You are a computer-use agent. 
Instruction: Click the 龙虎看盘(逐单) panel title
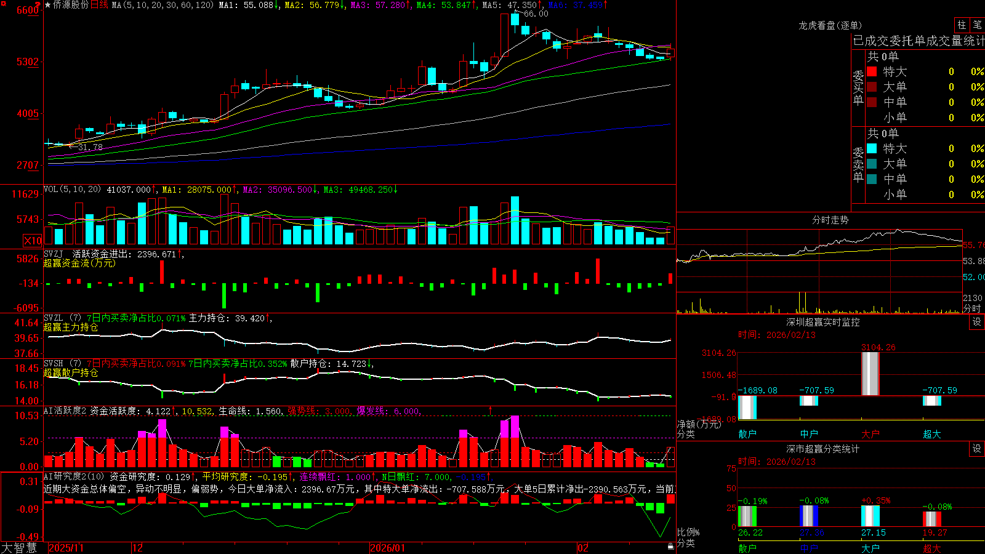(830, 25)
